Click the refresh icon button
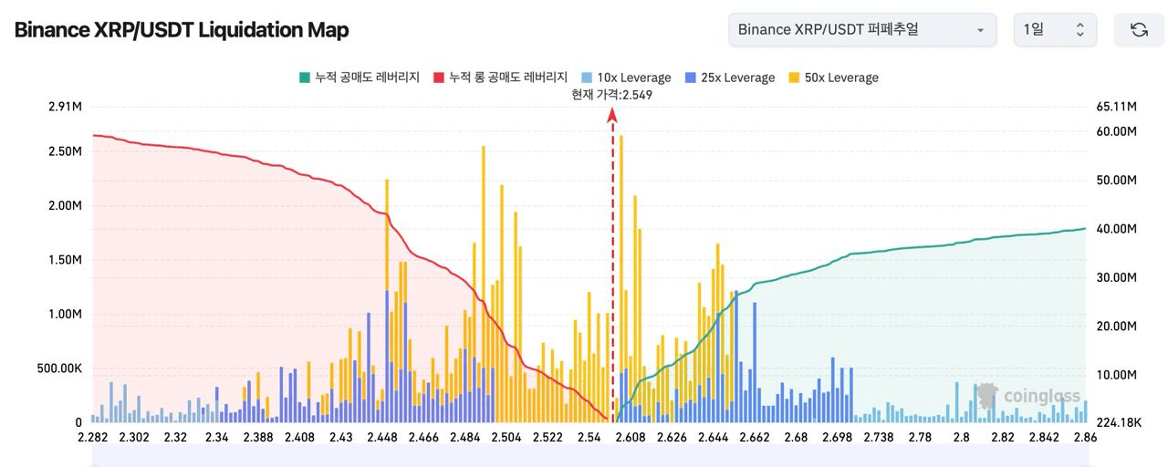 [x=1139, y=30]
